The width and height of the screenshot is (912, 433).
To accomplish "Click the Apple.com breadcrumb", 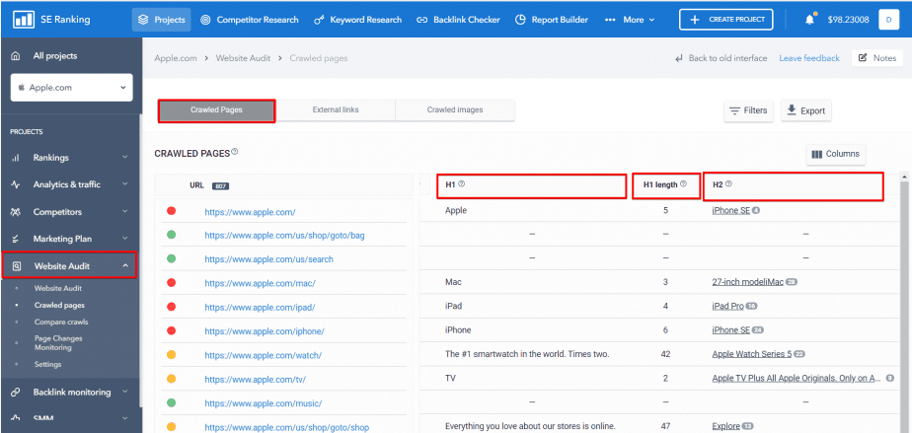I will [x=176, y=58].
